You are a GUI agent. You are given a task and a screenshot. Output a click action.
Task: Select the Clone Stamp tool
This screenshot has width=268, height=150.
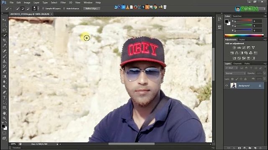click(x=4, y=61)
